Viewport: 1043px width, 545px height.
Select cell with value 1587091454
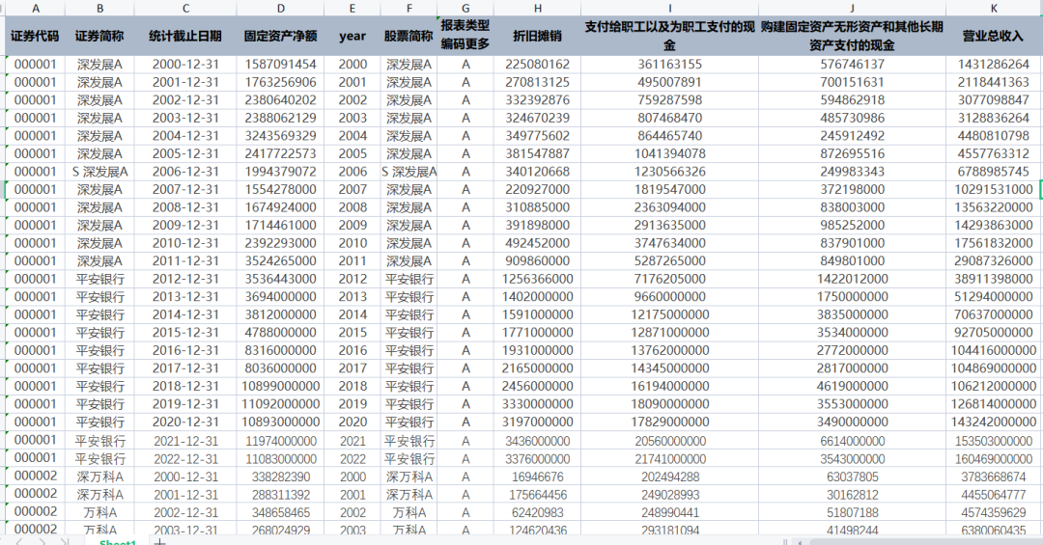[280, 65]
